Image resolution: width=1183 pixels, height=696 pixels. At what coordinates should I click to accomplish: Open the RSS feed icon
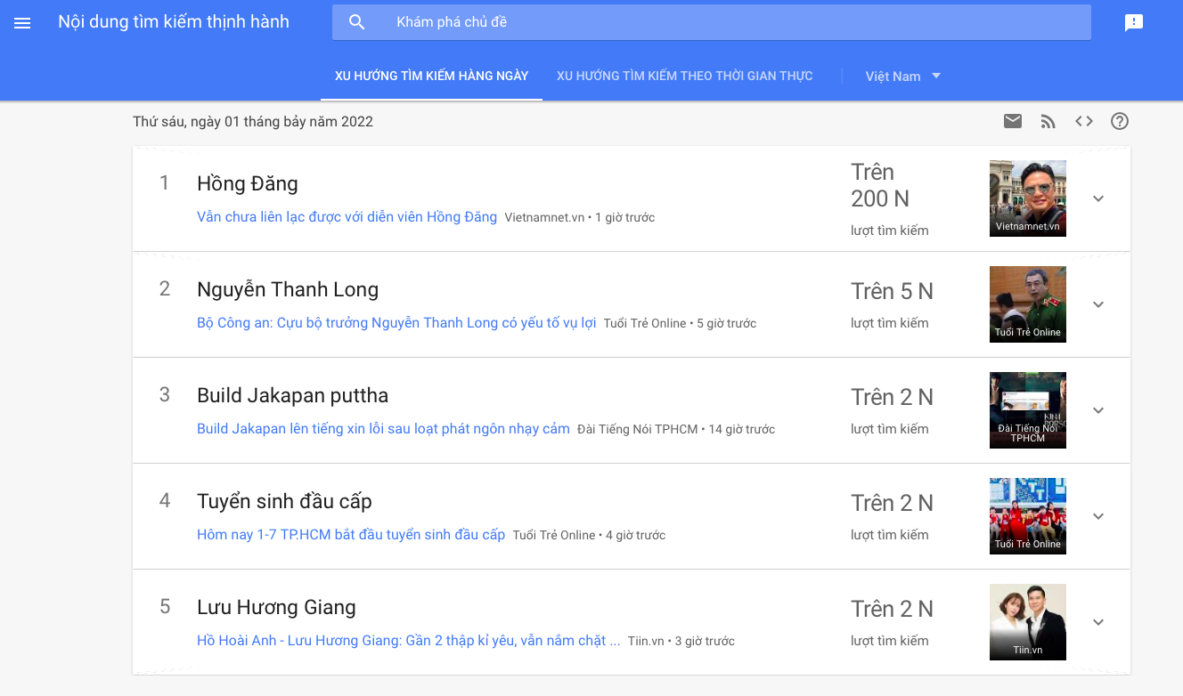coord(1048,121)
